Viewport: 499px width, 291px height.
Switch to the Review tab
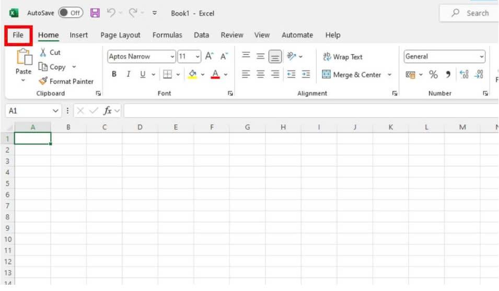(232, 35)
